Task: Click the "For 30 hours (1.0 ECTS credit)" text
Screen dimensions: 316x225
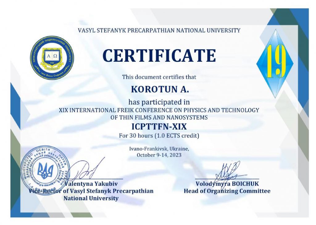Action: coord(159,135)
